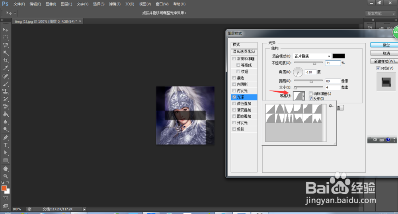Image resolution: width=398 pixels, height=214 pixels.
Task: Click the 距离 distance slider
Action: 308,81
